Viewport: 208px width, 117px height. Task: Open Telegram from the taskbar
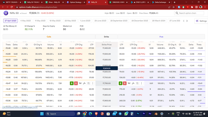pyautogui.click(x=120, y=114)
